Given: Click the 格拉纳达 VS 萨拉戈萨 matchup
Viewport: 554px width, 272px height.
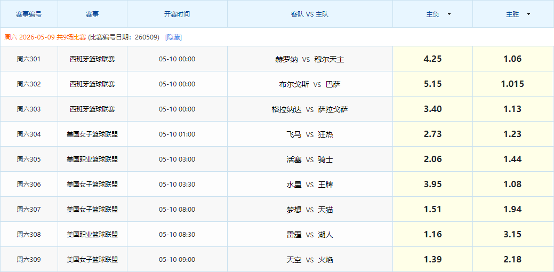Looking at the screenshot, I should click(310, 109).
